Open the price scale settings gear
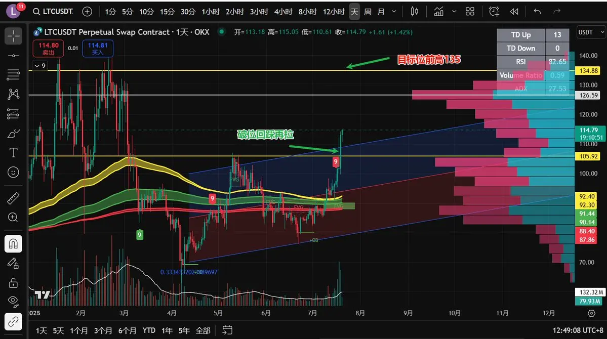Viewport: 607px width, 339px height. click(x=591, y=313)
